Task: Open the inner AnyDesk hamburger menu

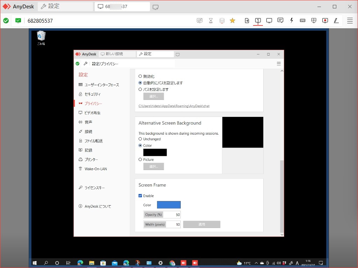Action: click(x=279, y=64)
